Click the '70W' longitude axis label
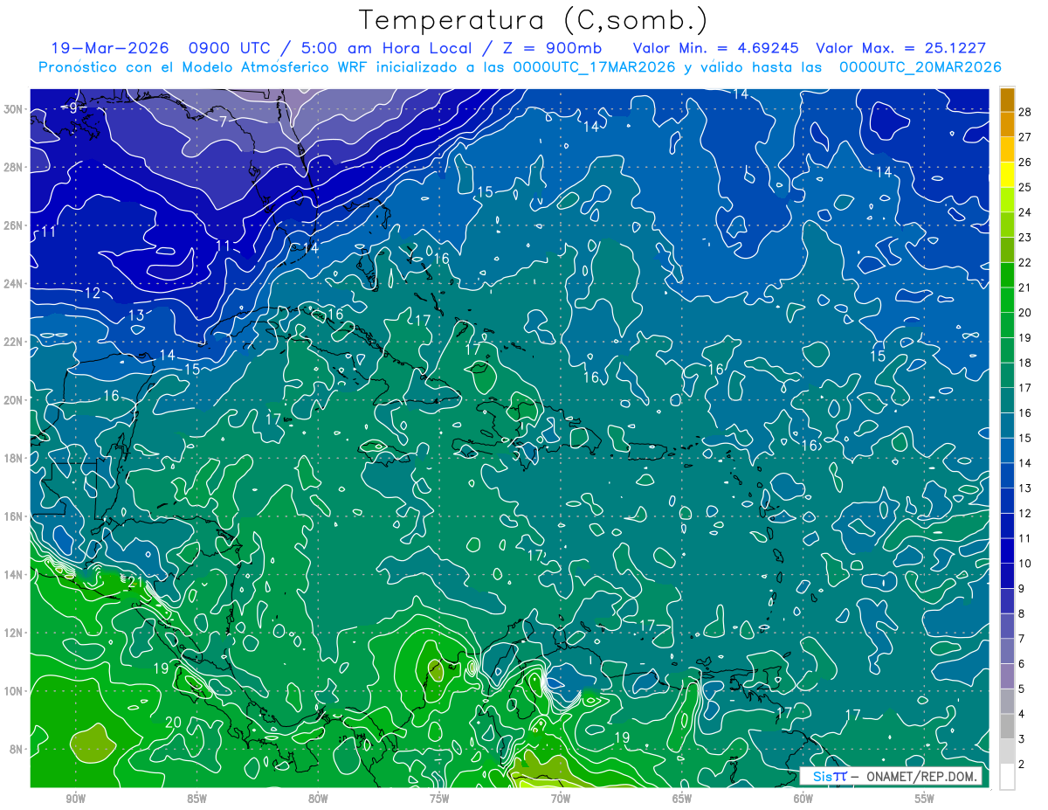Image resolution: width=1048 pixels, height=810 pixels. pyautogui.click(x=561, y=799)
